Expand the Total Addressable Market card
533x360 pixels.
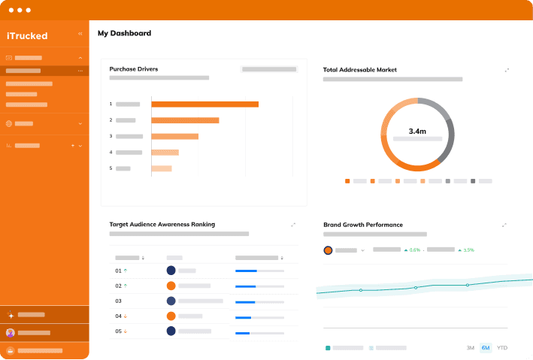click(507, 70)
